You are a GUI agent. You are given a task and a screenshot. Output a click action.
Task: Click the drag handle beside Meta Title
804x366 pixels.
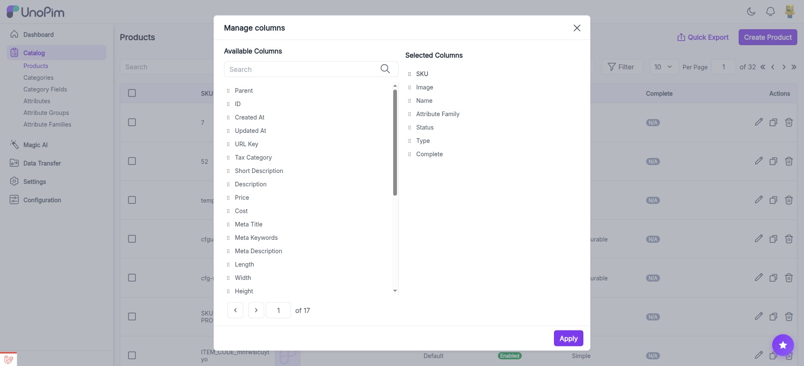coord(228,224)
